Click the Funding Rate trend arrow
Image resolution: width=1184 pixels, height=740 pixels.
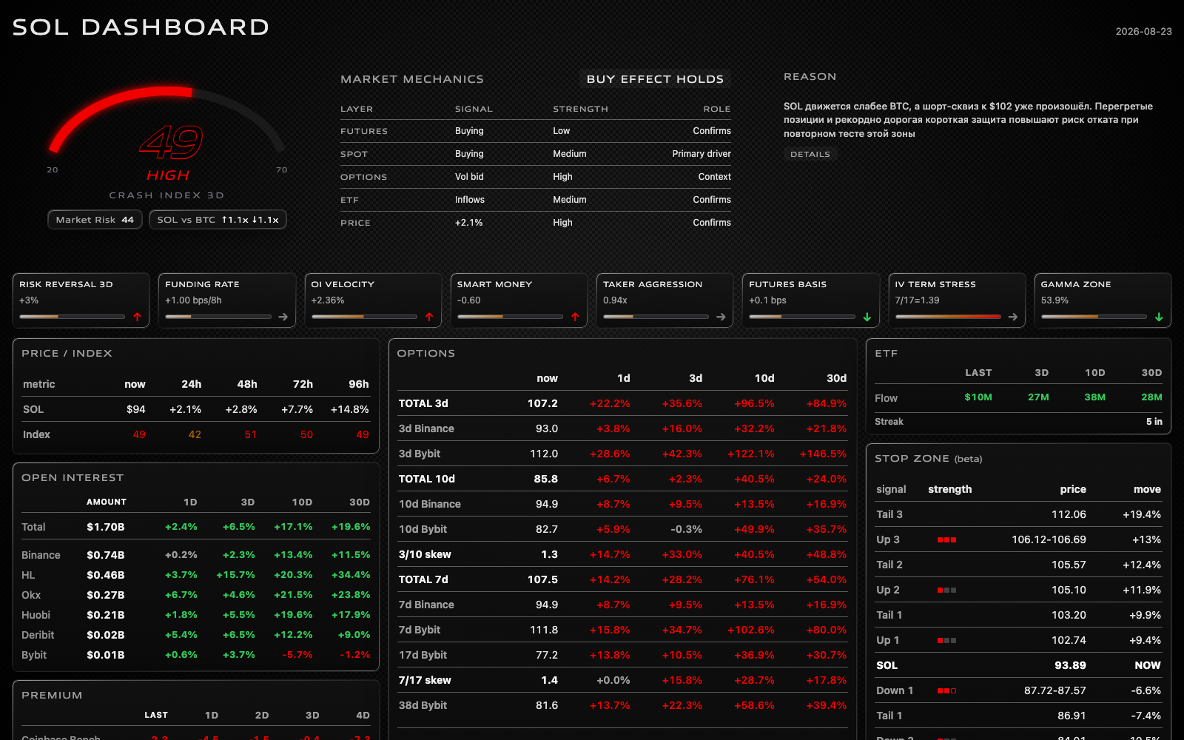[283, 317]
